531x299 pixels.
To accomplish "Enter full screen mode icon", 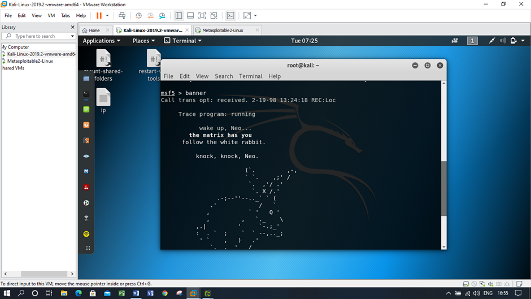I will pos(202,16).
